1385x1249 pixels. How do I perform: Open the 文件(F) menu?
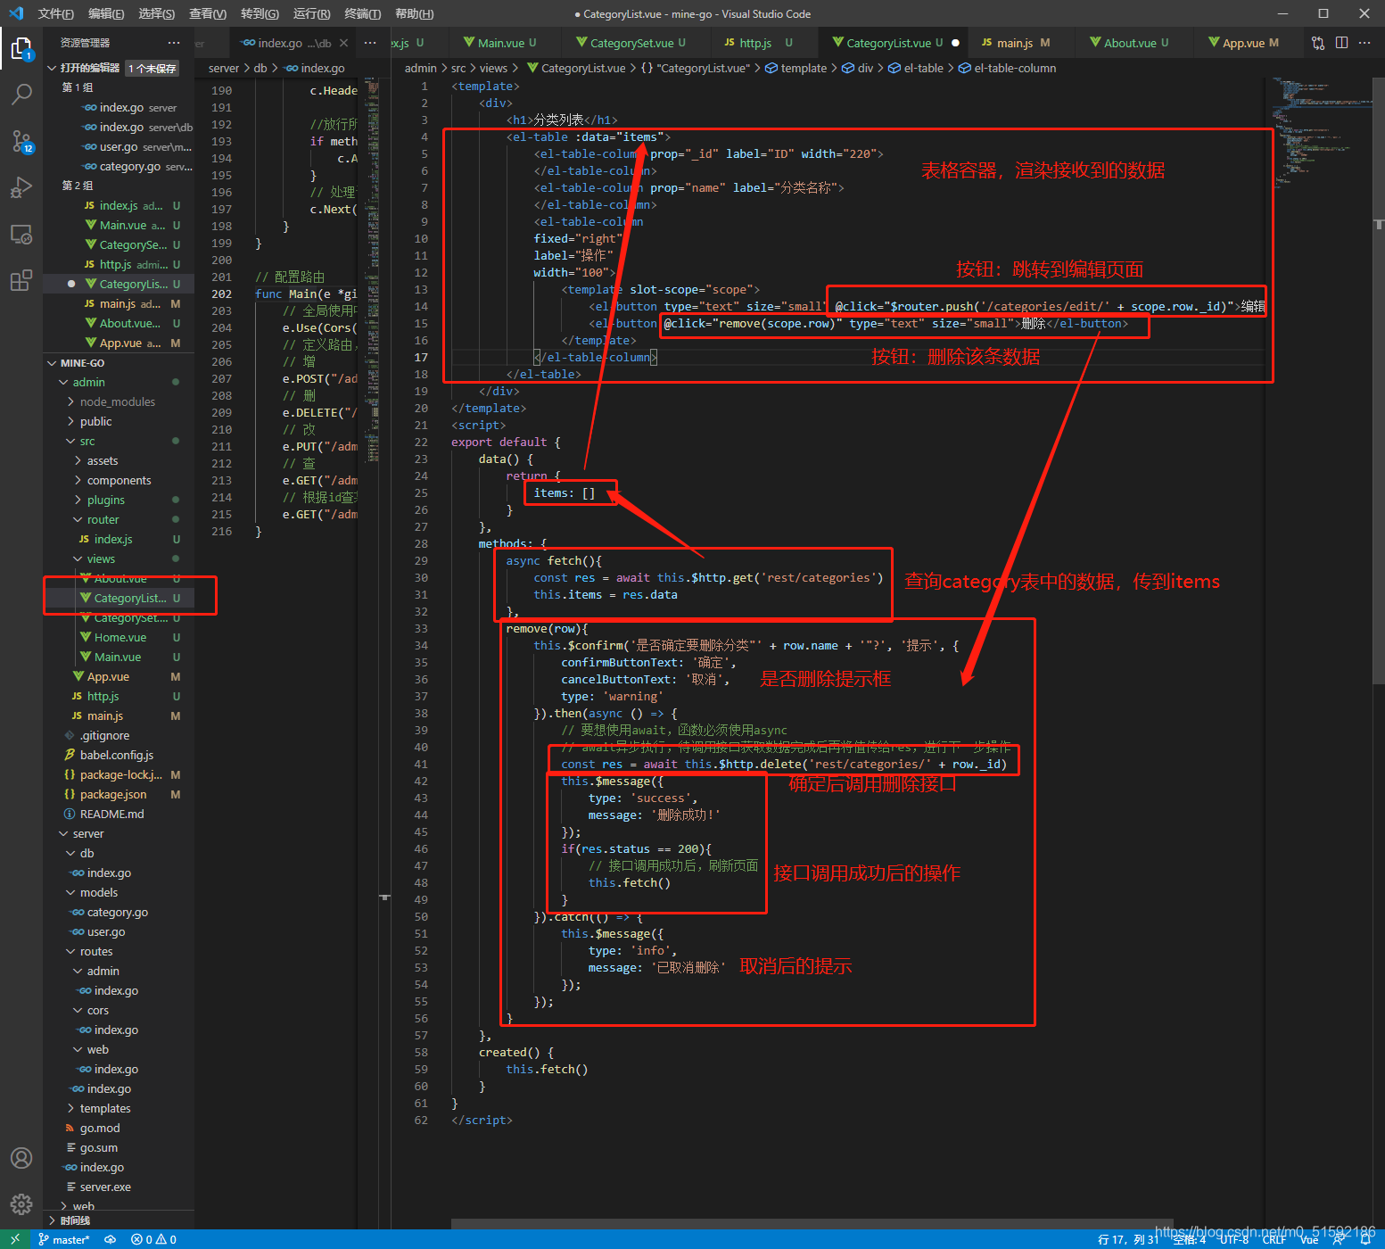coord(55,13)
